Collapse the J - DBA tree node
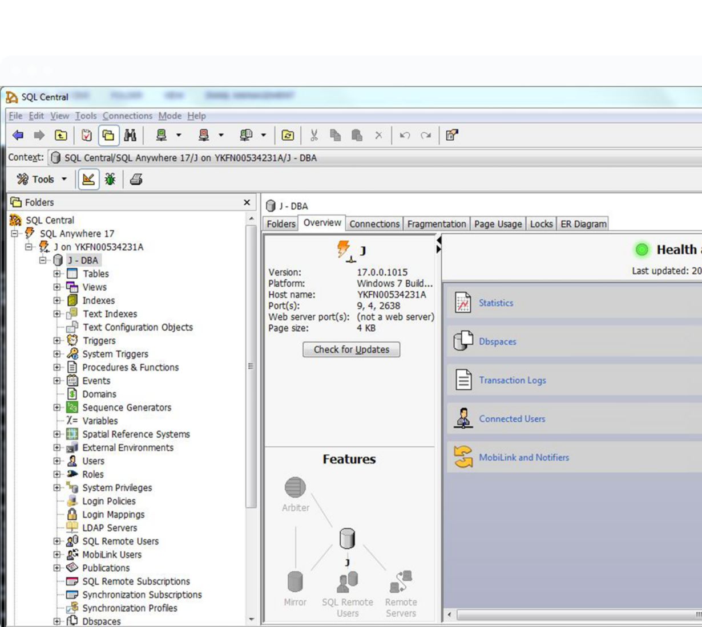Screen dimensions: 702x627 pyautogui.click(x=43, y=260)
